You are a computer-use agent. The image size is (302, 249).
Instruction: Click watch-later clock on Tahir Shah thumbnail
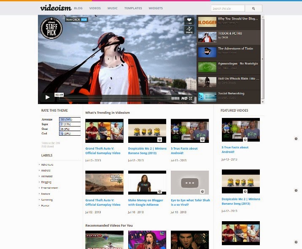tap(202, 191)
